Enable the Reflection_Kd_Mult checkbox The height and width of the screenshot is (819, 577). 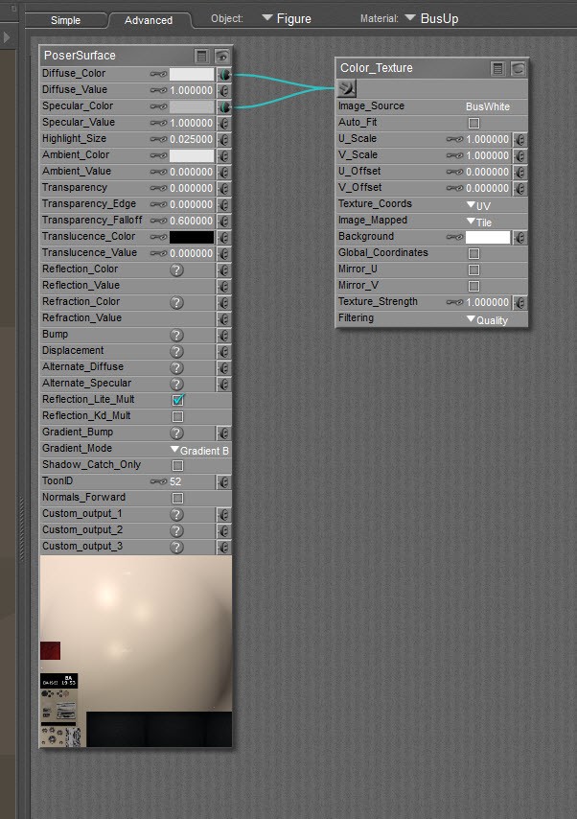coord(178,416)
